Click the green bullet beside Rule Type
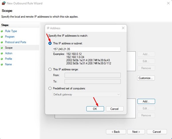 pos(2,31)
